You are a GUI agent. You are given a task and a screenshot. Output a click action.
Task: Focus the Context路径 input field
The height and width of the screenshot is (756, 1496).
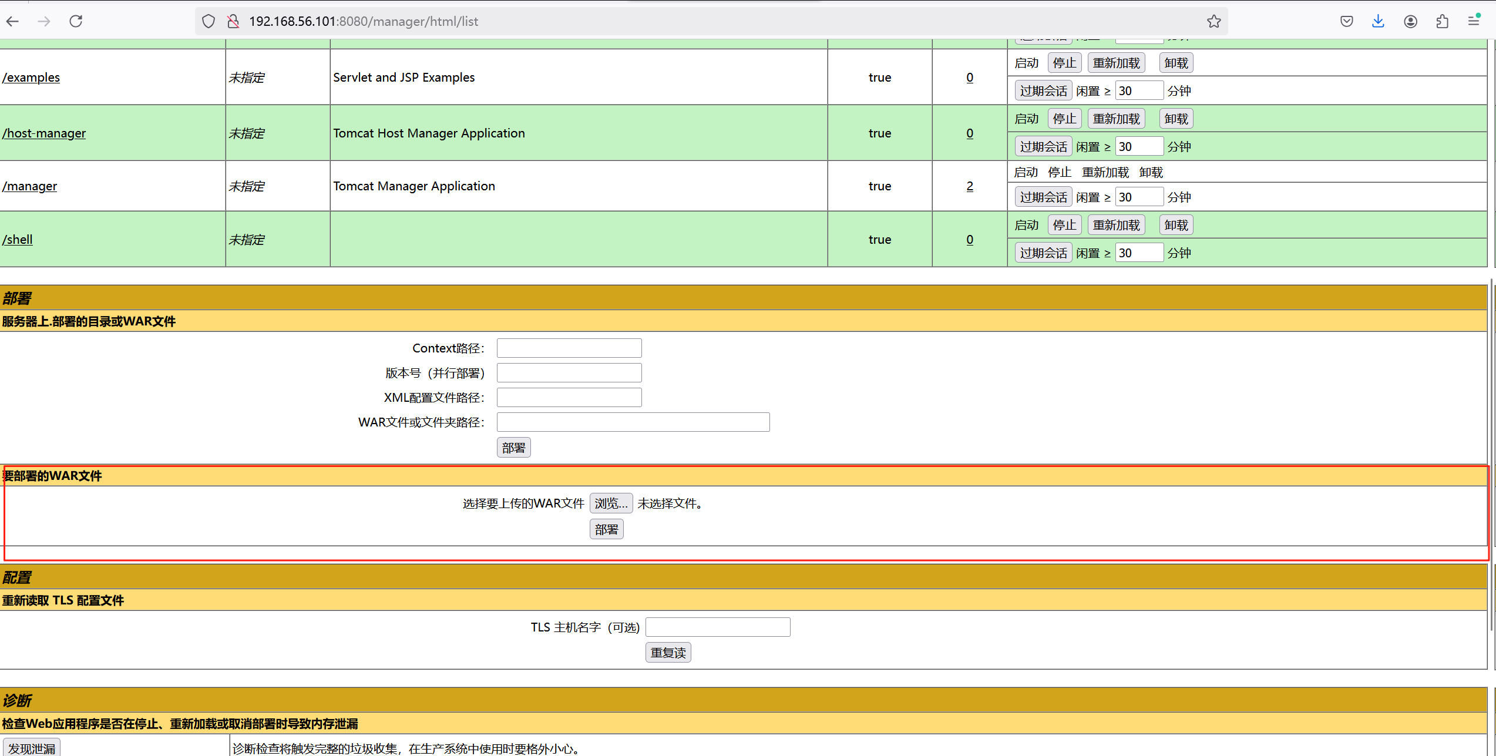pyautogui.click(x=569, y=348)
